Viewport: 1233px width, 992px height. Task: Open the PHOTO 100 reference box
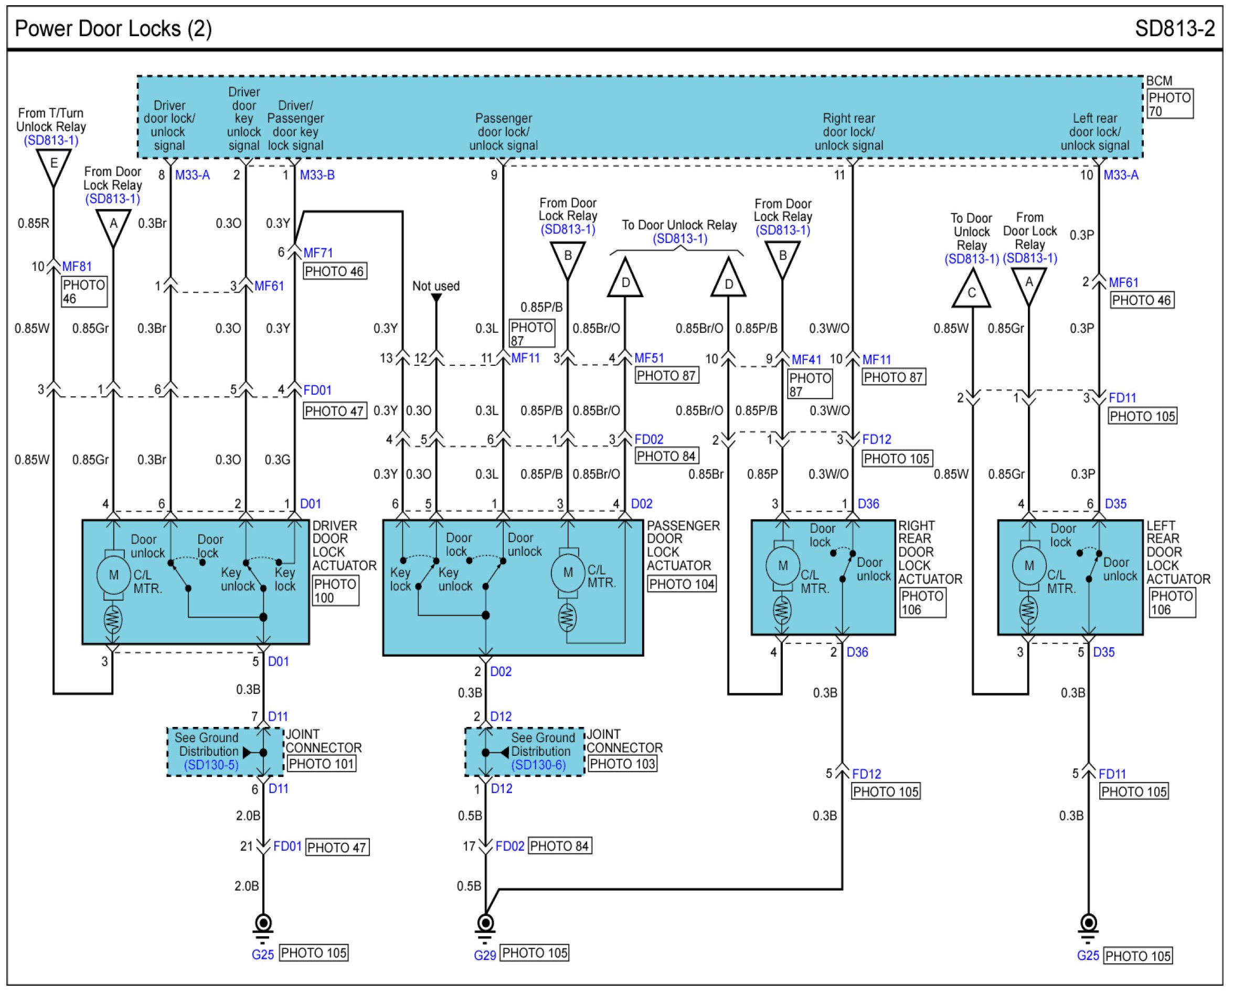coord(336,591)
